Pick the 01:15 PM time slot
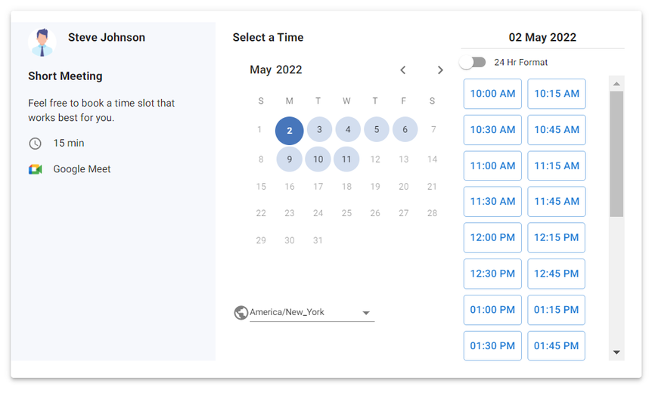Image resolution: width=655 pixels, height=393 pixels. pos(557,310)
